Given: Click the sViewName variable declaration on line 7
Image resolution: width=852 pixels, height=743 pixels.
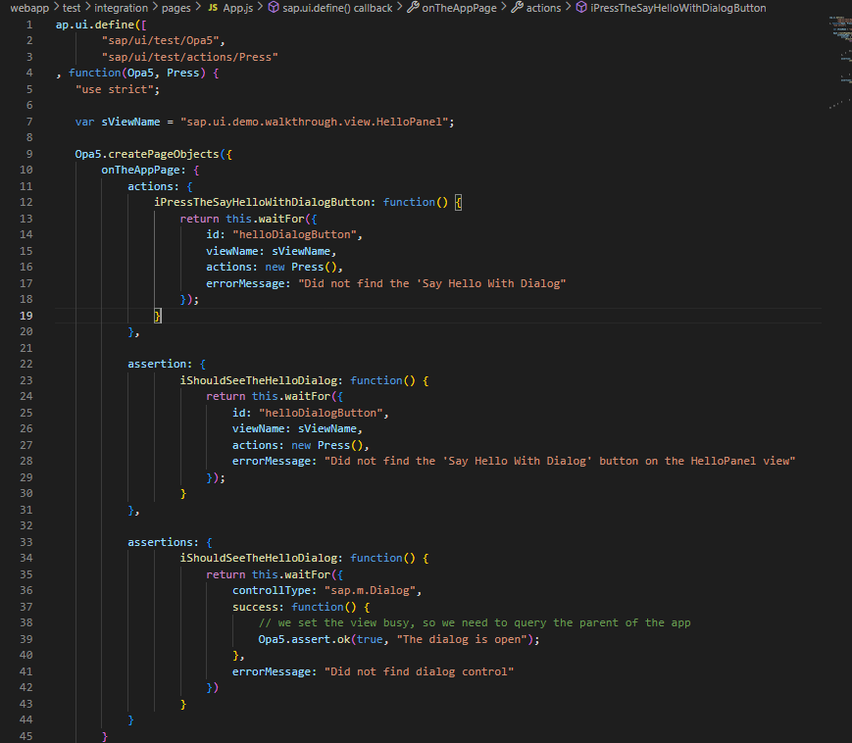Looking at the screenshot, I should tap(130, 122).
